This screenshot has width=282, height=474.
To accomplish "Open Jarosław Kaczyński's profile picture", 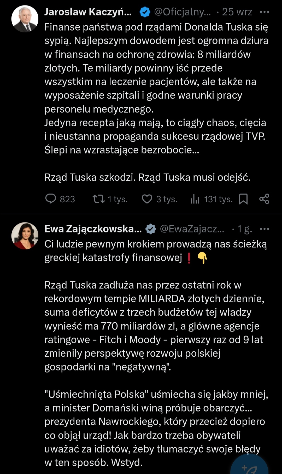I will click(x=25, y=19).
